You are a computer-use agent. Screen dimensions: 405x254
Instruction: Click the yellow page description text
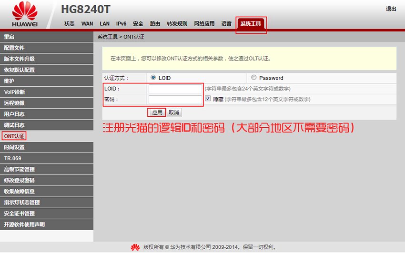pos(191,59)
